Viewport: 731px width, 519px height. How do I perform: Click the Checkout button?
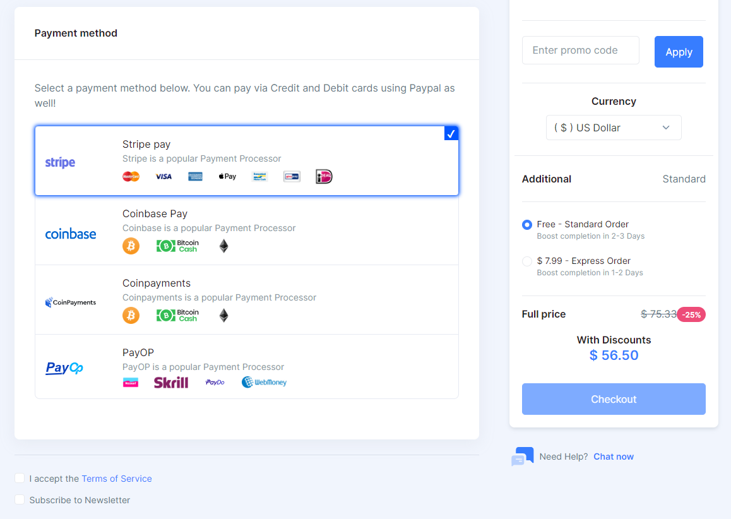tap(613, 399)
